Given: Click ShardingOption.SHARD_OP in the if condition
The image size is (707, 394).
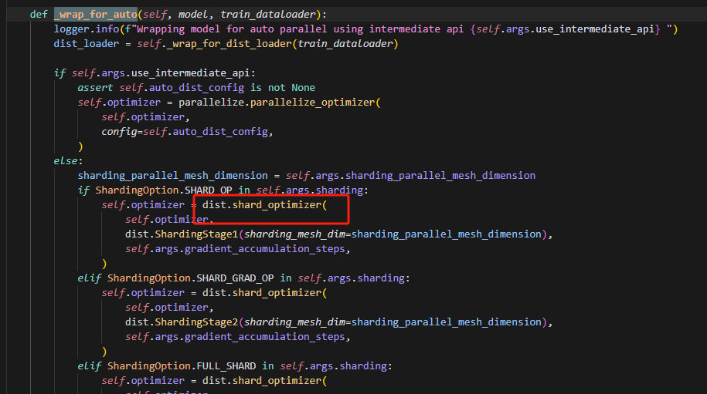Looking at the screenshot, I should coord(182,190).
